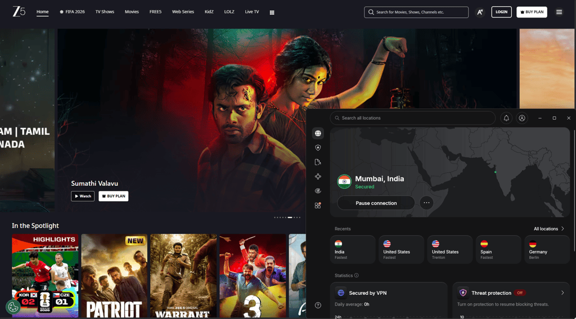Image resolution: width=576 pixels, height=319 pixels.
Task: Click the language selector icon next to LOGIN
Action: point(480,12)
